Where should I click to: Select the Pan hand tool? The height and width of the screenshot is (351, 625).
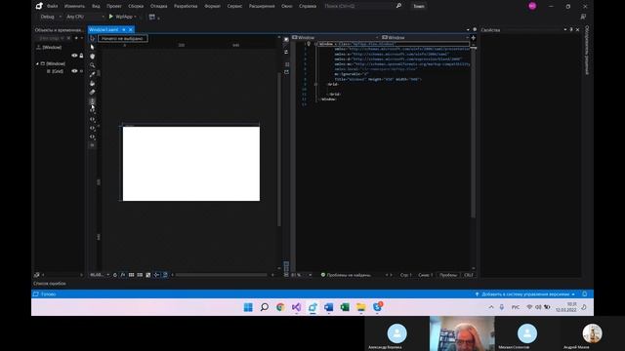coord(92,57)
